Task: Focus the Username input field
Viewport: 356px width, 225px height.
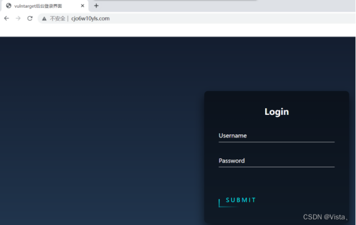Action: pos(277,136)
